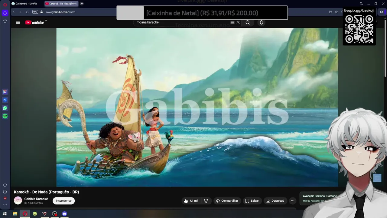Start voice search with microphone

point(261,22)
